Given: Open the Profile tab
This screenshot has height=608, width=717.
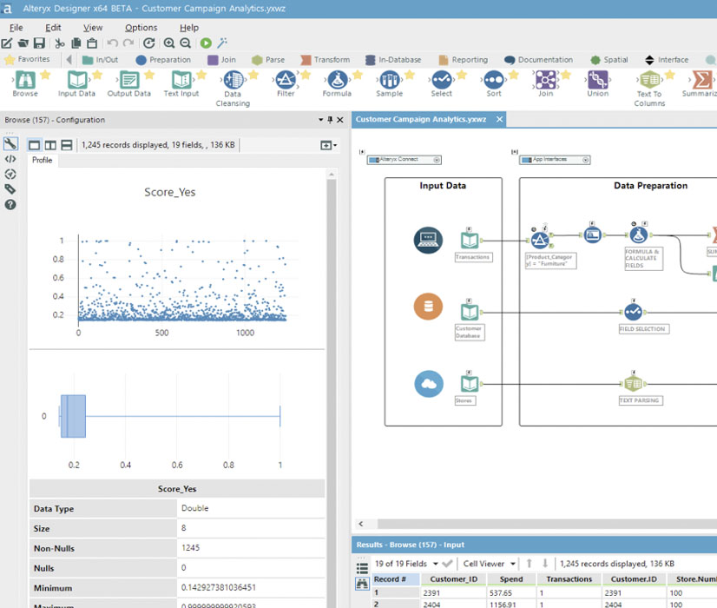Looking at the screenshot, I should pos(42,160).
